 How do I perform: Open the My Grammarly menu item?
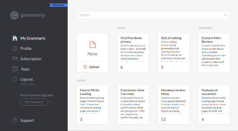tap(29, 38)
